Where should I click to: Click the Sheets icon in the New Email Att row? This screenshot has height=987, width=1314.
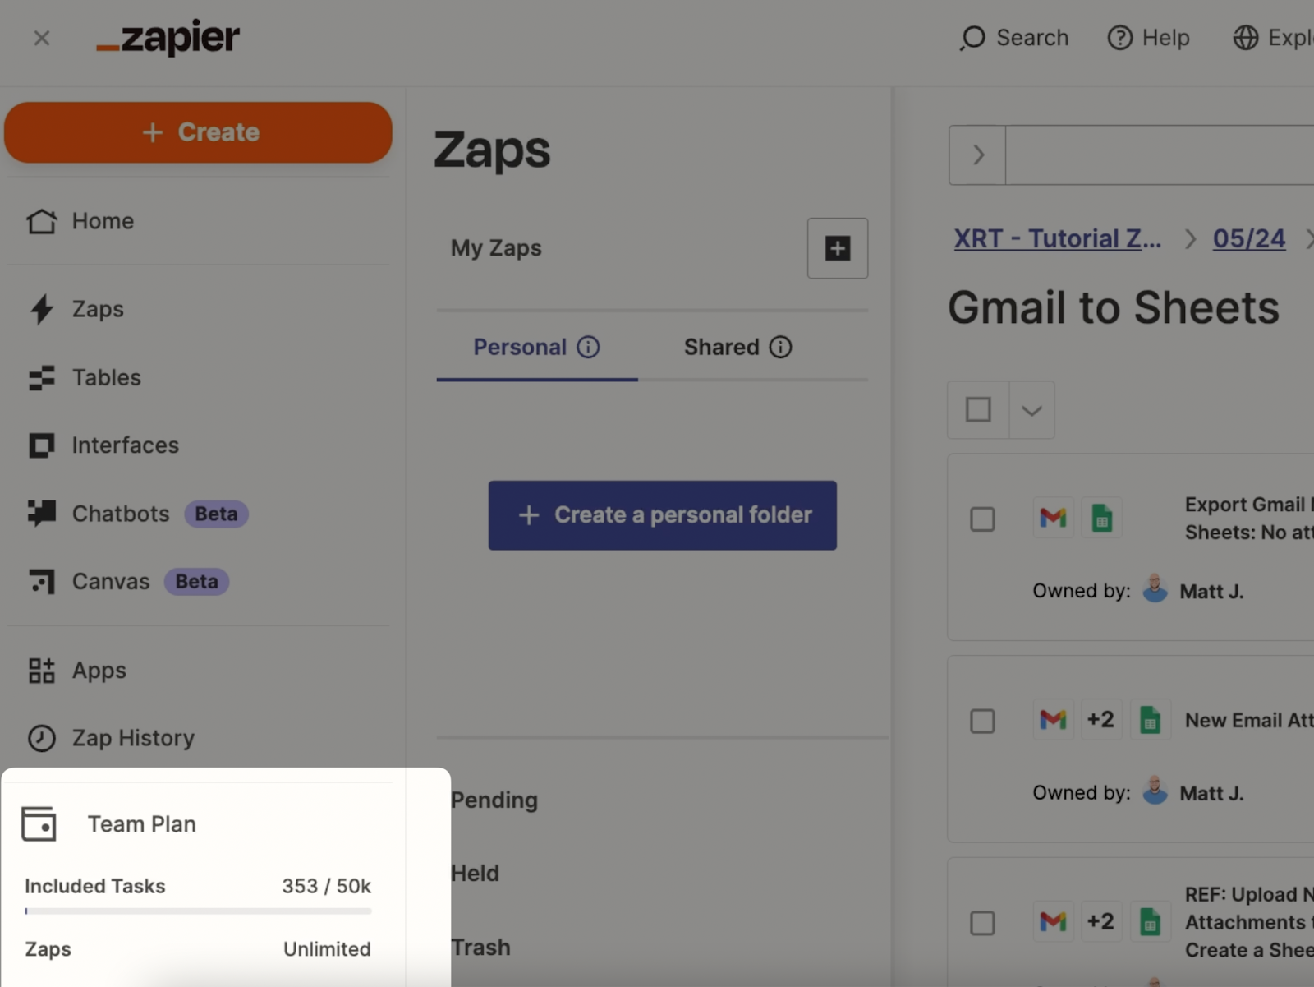point(1150,720)
